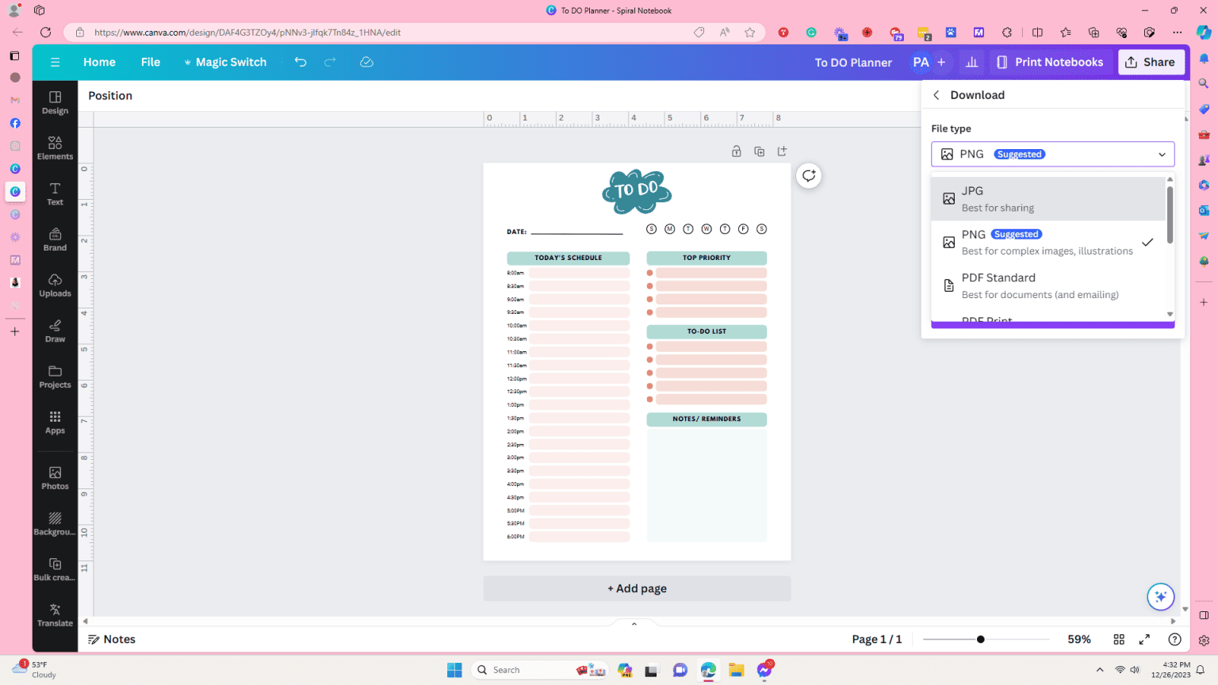
Task: Click the browser address bar
Action: (317, 33)
